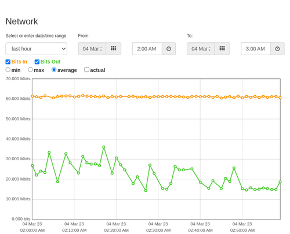Enable the actual checkbox
Viewport: 290px width, 234px height.
click(x=86, y=70)
